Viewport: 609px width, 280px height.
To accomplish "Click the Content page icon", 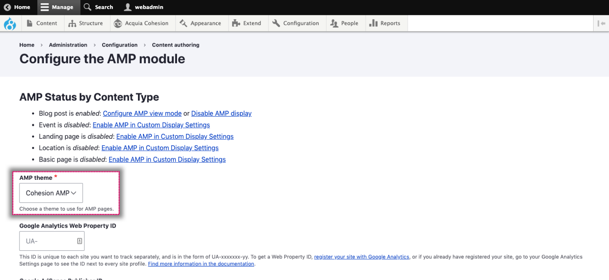I will (30, 23).
